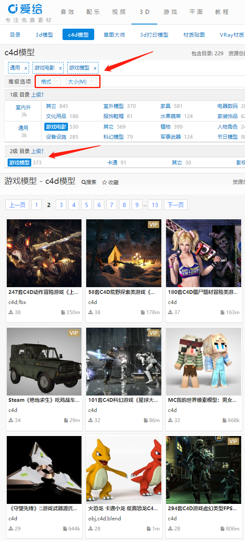The width and height of the screenshot is (245, 541).
Task: Open the 音效 navigation menu
Action: point(67,12)
